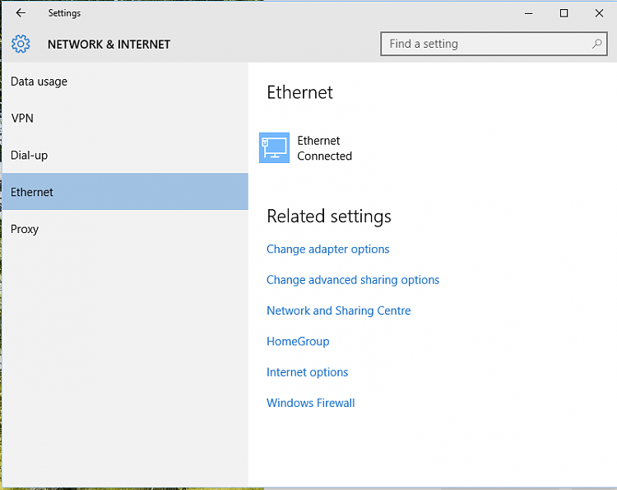
Task: Focus the Find a setting field
Action: [485, 44]
